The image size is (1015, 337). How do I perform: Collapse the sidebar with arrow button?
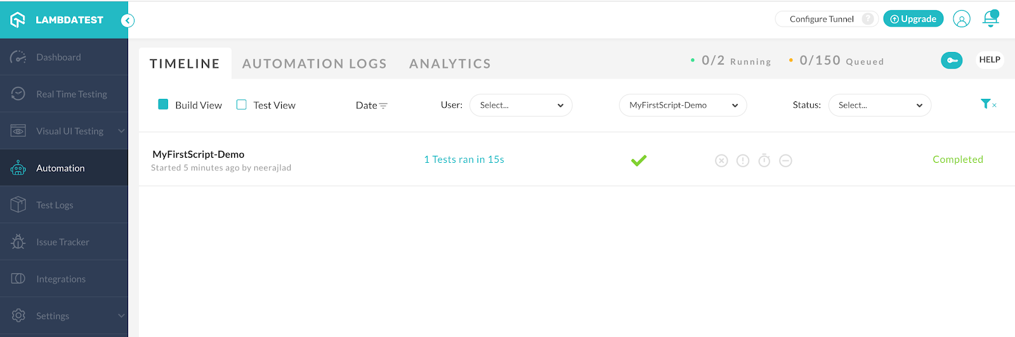coord(128,20)
